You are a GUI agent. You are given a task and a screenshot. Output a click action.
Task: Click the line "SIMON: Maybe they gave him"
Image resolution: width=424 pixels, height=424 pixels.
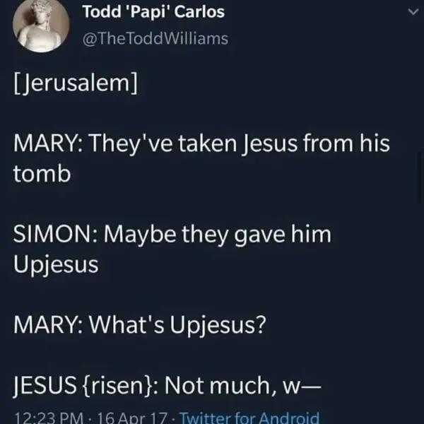tap(172, 234)
